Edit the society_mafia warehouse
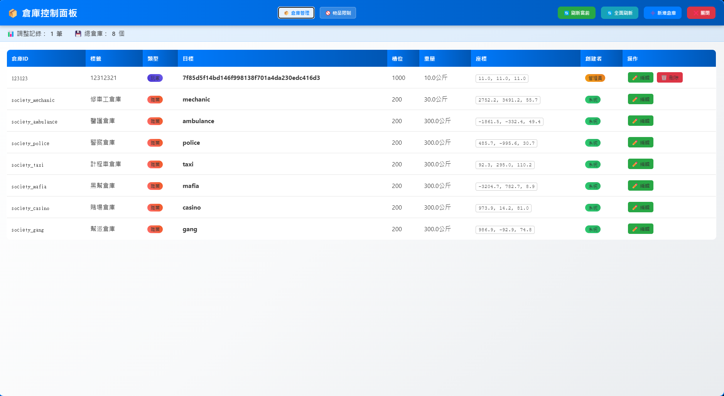 pyautogui.click(x=640, y=186)
